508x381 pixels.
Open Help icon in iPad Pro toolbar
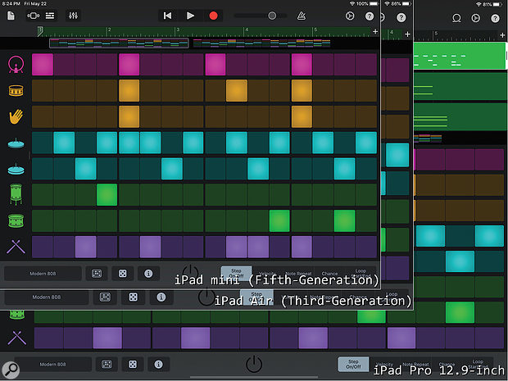tap(495, 18)
